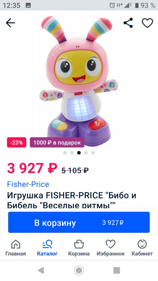The height and width of the screenshot is (281, 158).
Task: Tap the 1000 ₽ в подарок badge
Action: click(x=57, y=142)
